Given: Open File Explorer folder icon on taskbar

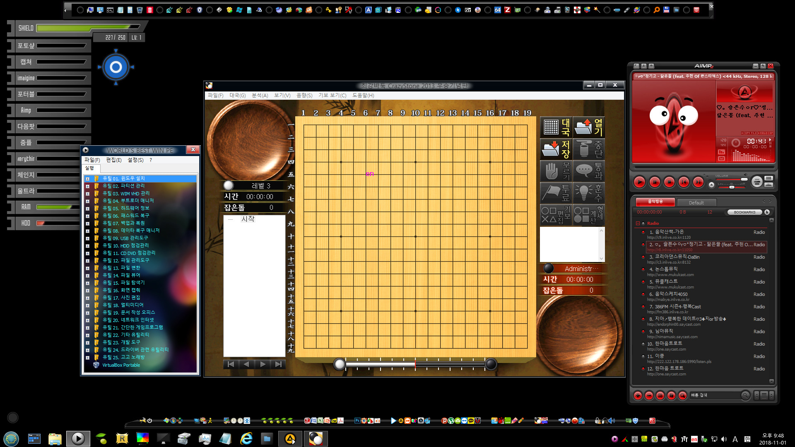Looking at the screenshot, I should coord(55,438).
